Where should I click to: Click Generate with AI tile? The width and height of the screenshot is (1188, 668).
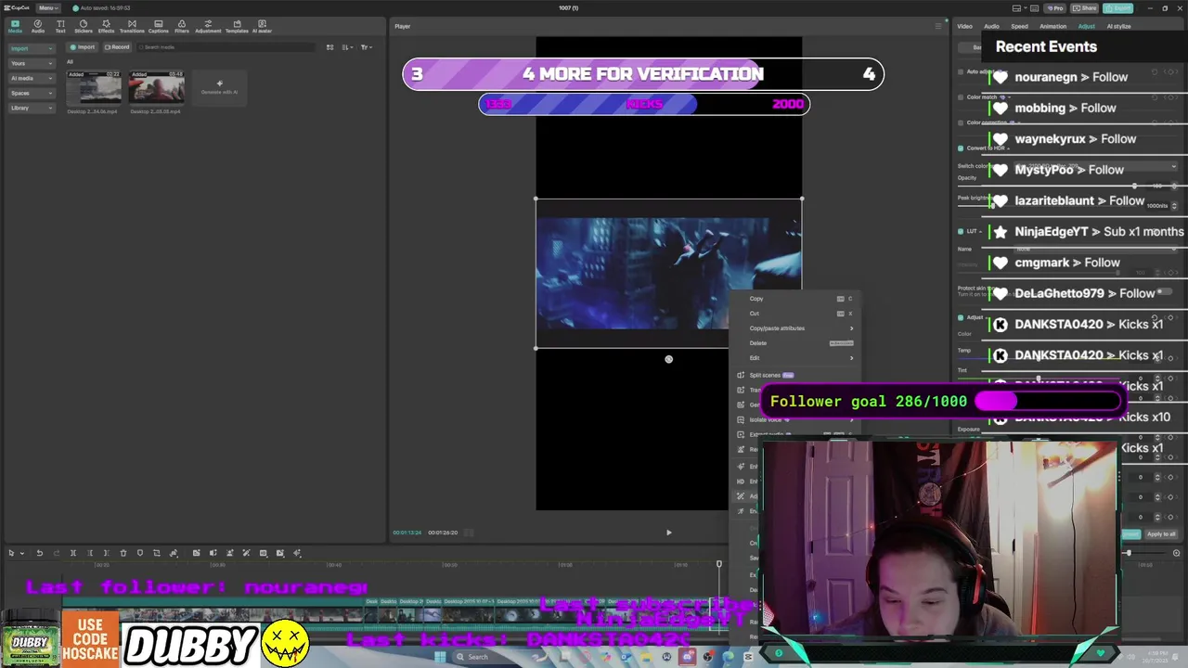220,87
